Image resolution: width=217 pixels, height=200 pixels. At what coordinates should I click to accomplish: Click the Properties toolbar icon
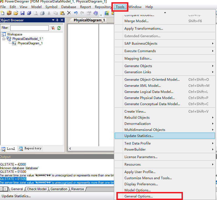89,13
